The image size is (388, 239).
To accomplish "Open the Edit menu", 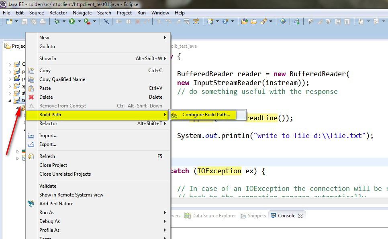I will [20, 12].
